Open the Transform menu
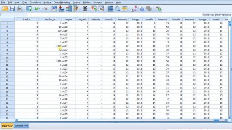 tap(36, 3)
